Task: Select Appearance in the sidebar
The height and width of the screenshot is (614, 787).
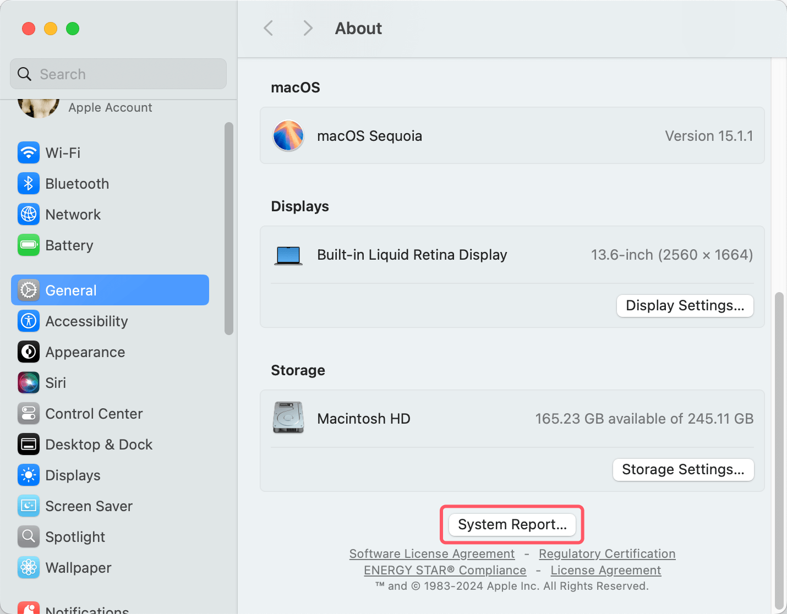Action: pyautogui.click(x=85, y=352)
